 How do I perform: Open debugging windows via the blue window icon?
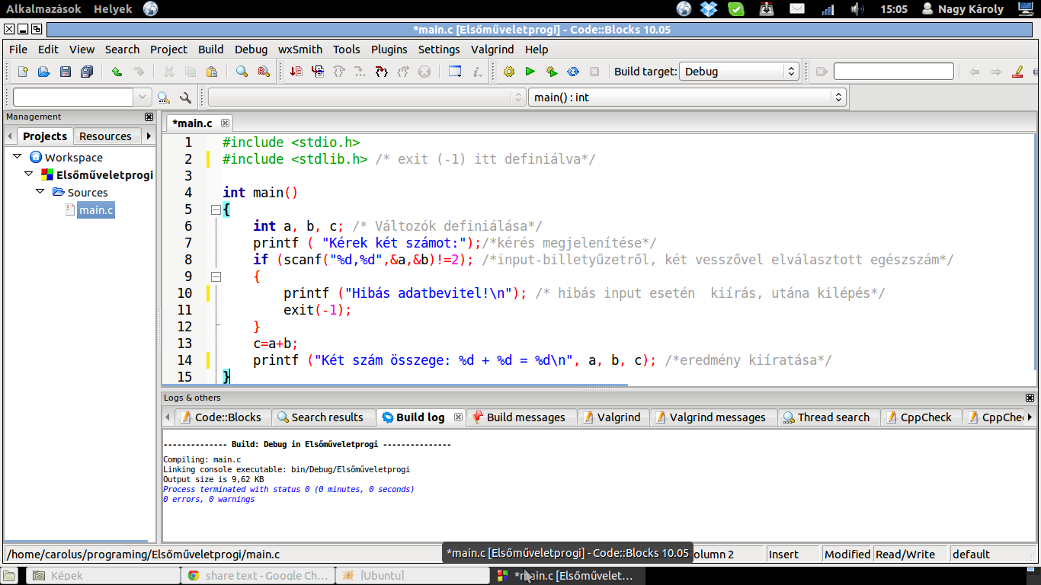tap(455, 72)
